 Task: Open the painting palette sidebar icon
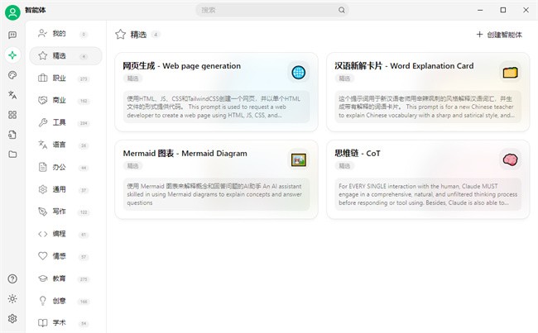(12, 75)
